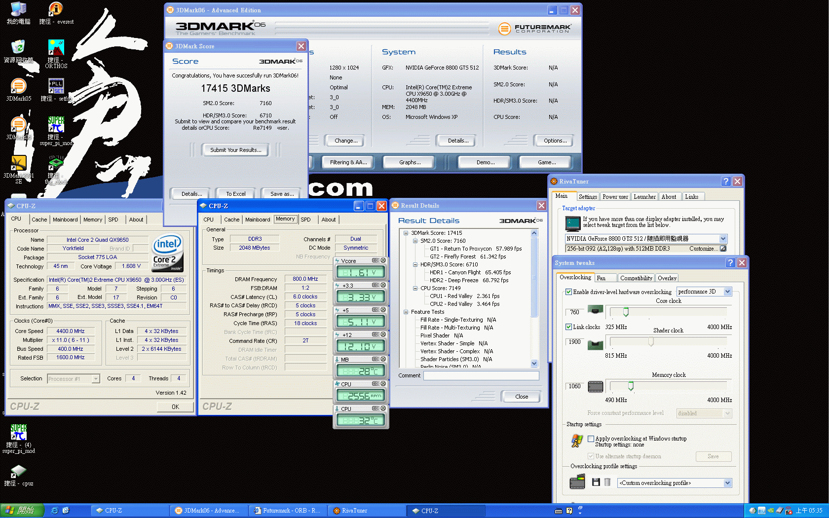The width and height of the screenshot is (829, 518).
Task: Click the RivaTuner help question icon
Action: point(726,182)
